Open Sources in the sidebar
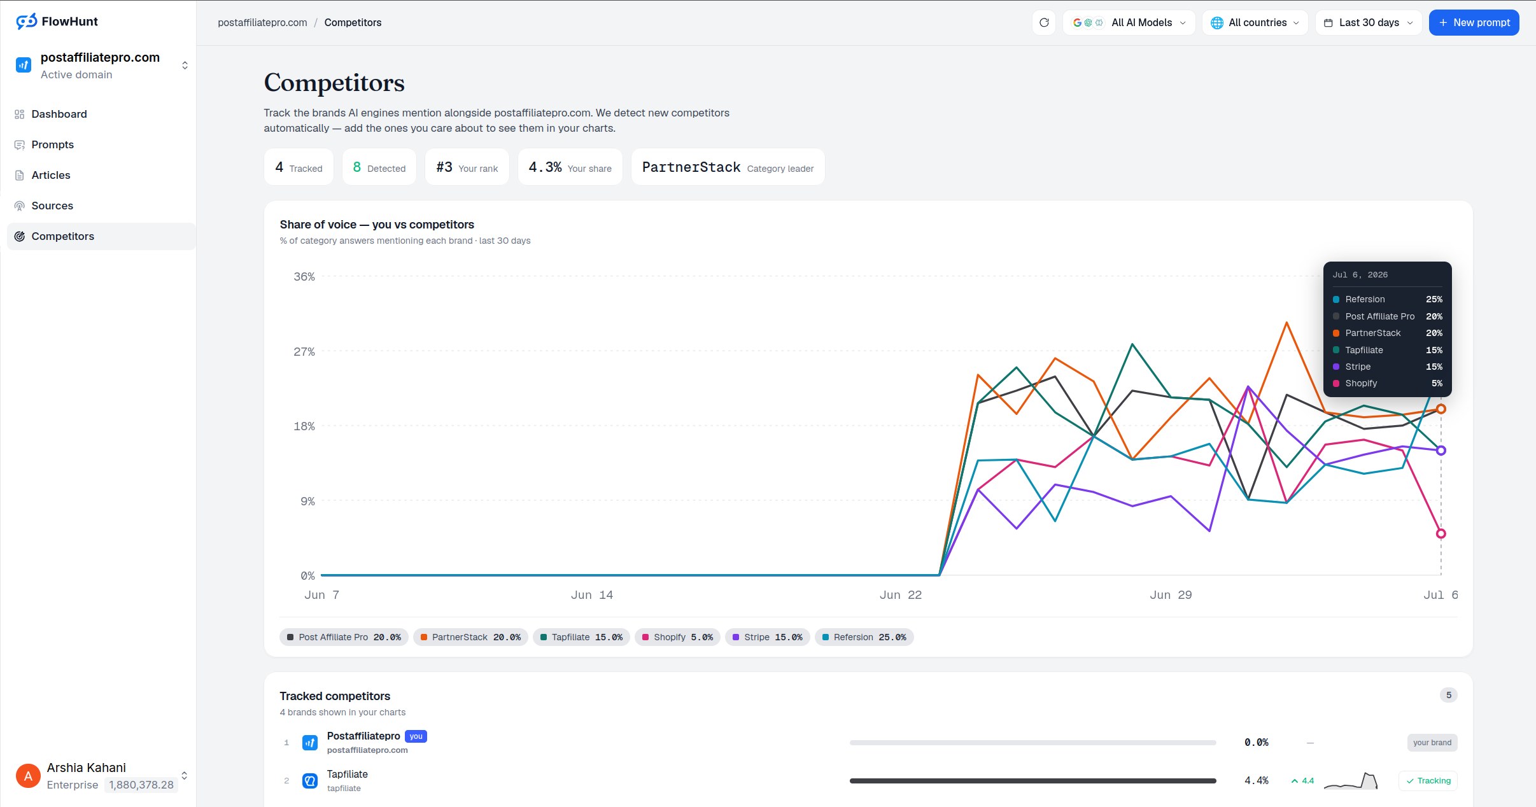 click(101, 206)
